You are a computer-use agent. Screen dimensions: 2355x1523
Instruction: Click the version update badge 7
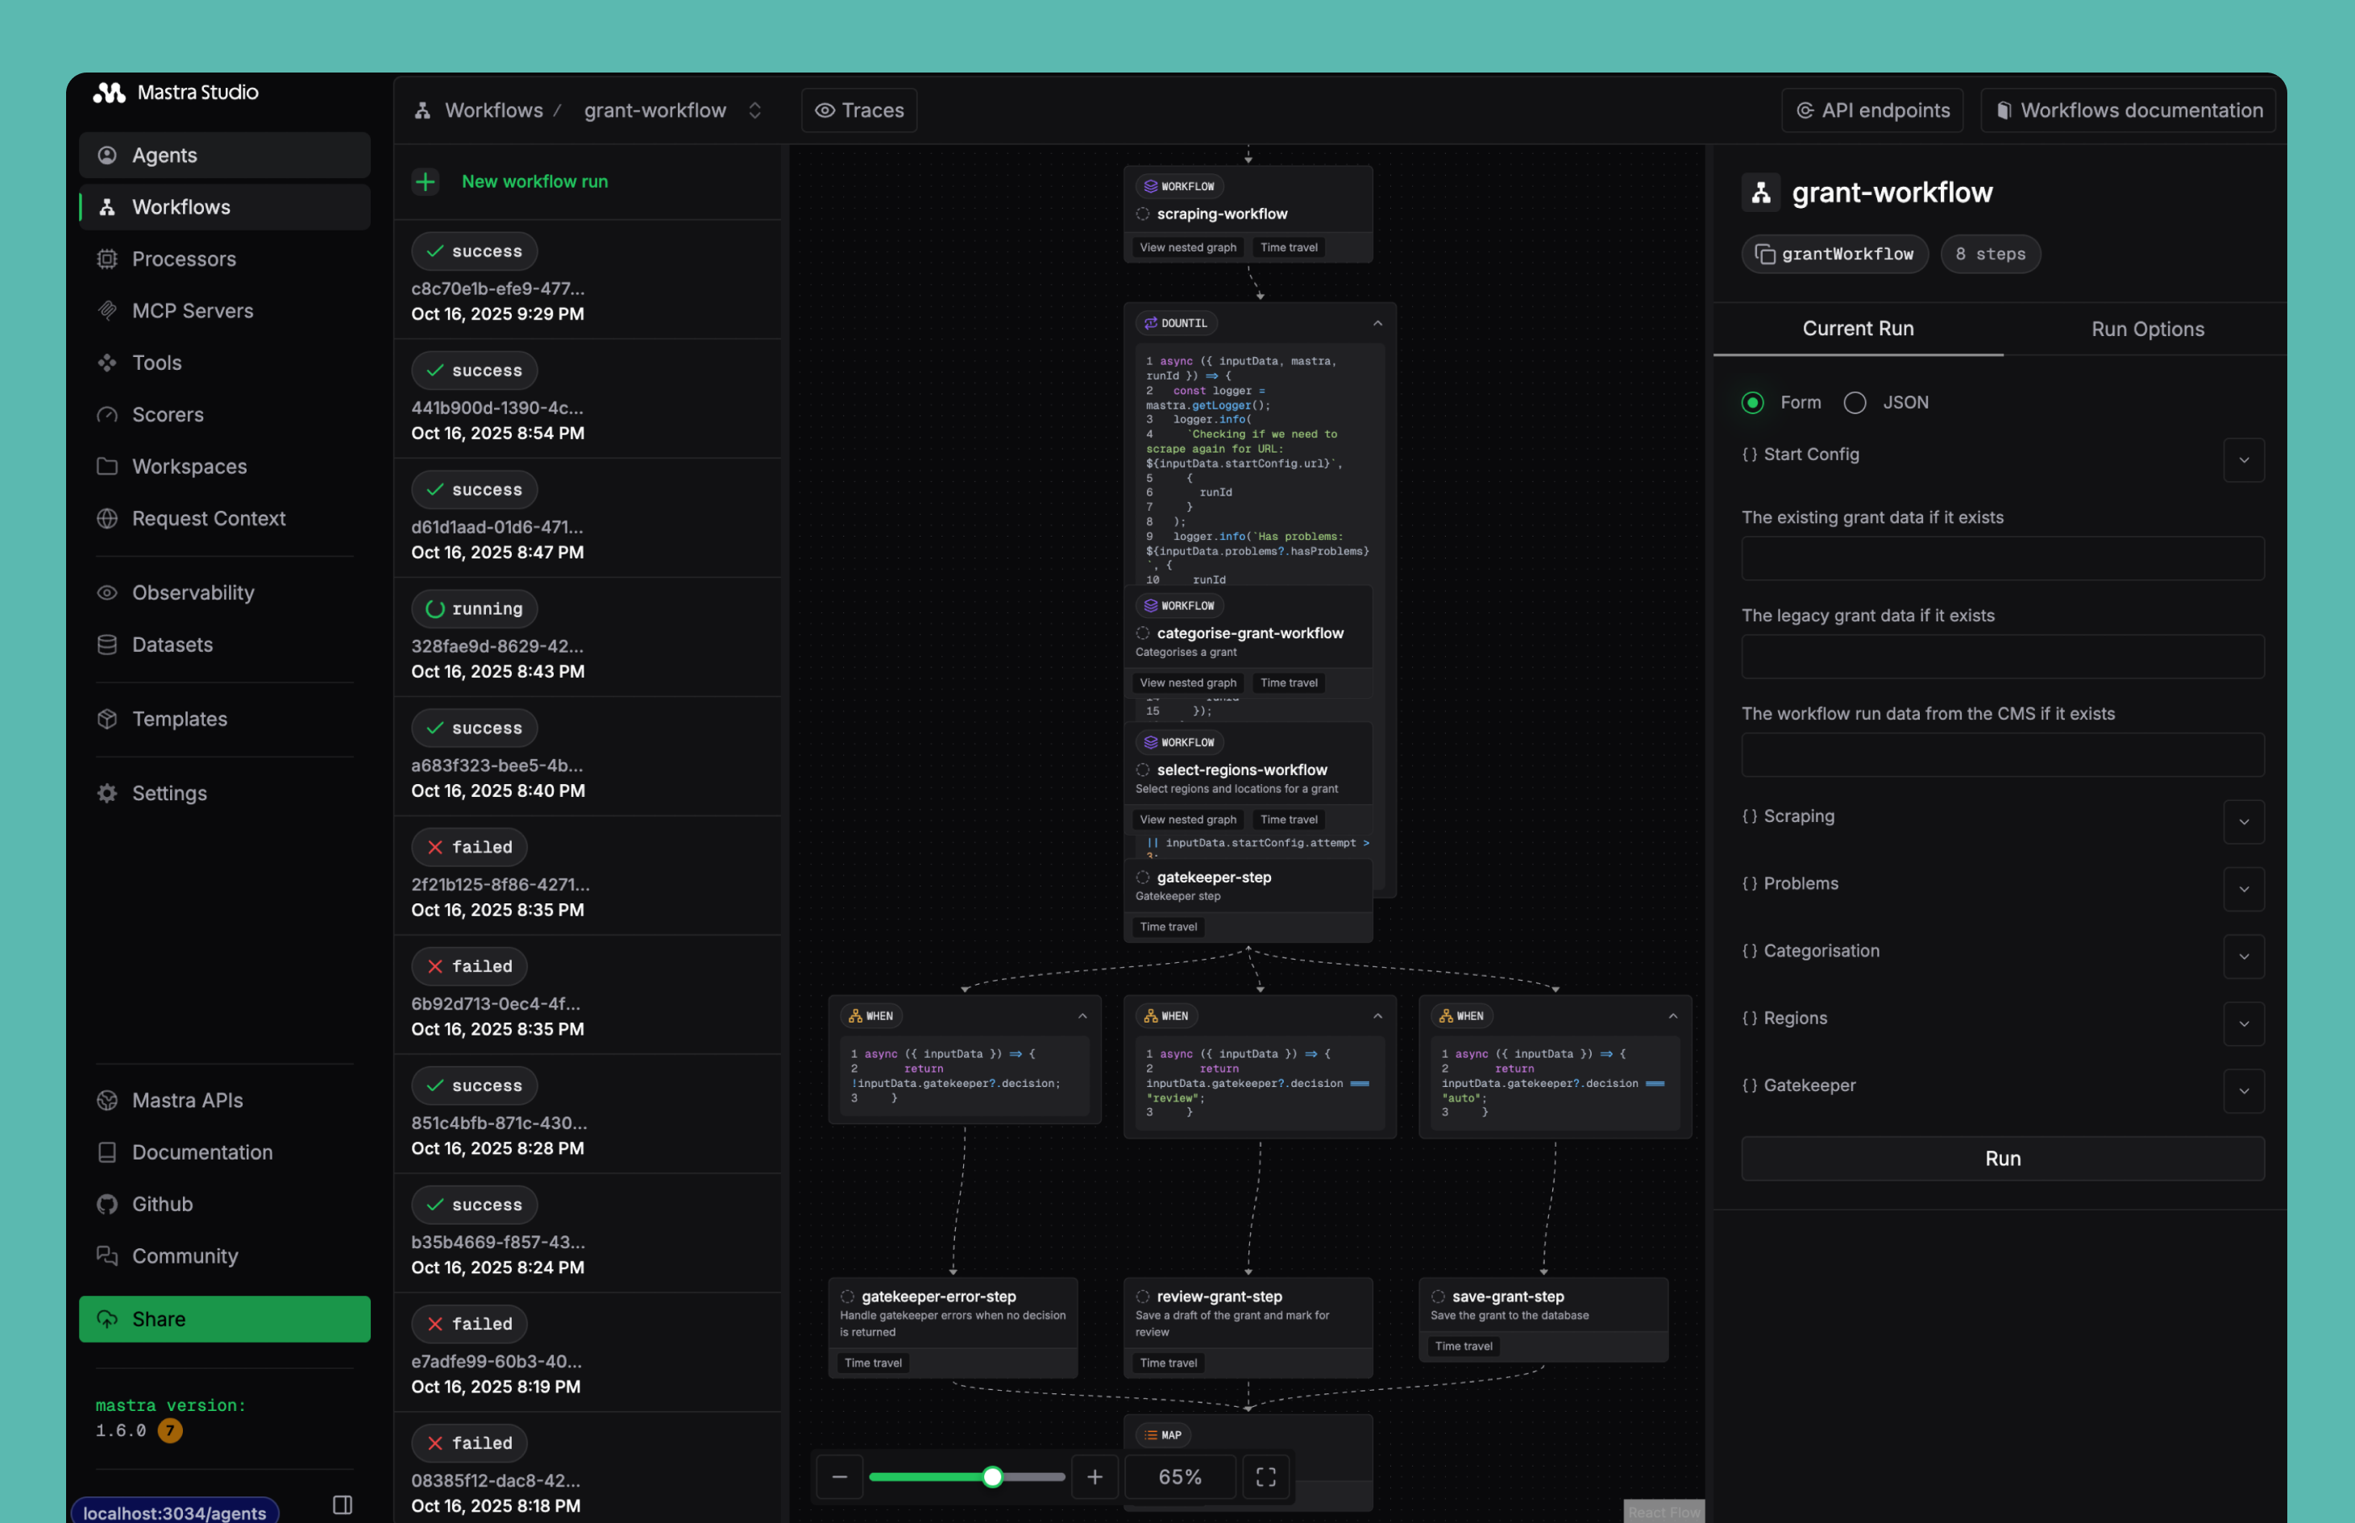point(170,1431)
